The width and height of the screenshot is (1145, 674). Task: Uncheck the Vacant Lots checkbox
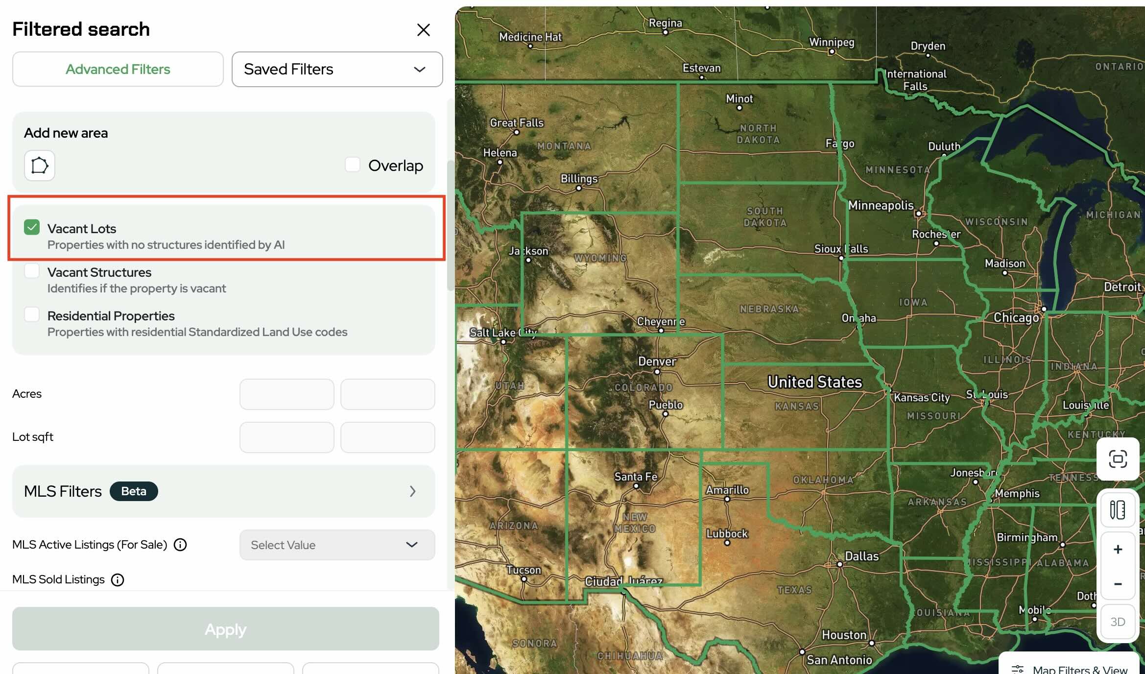pyautogui.click(x=32, y=227)
